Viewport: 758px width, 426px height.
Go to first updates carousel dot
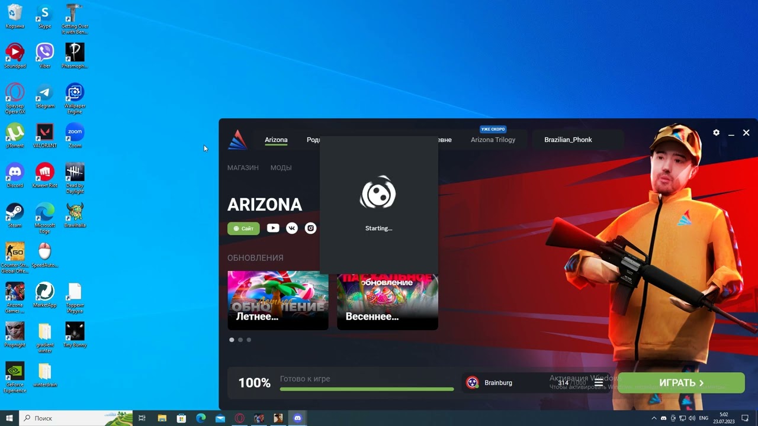click(232, 340)
